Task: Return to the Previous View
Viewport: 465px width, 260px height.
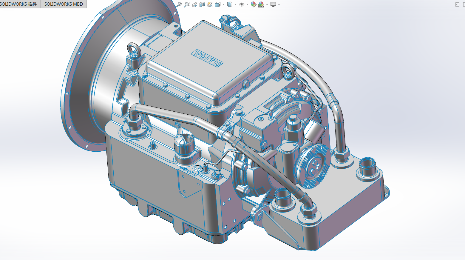Action: pos(194,4)
